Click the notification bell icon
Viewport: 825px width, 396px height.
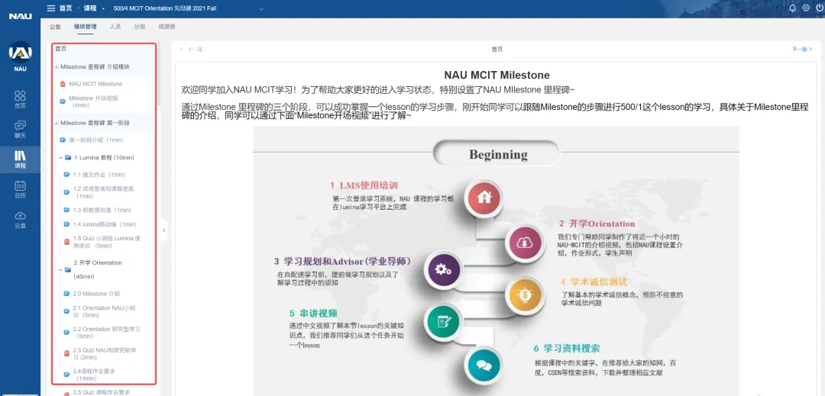click(792, 8)
